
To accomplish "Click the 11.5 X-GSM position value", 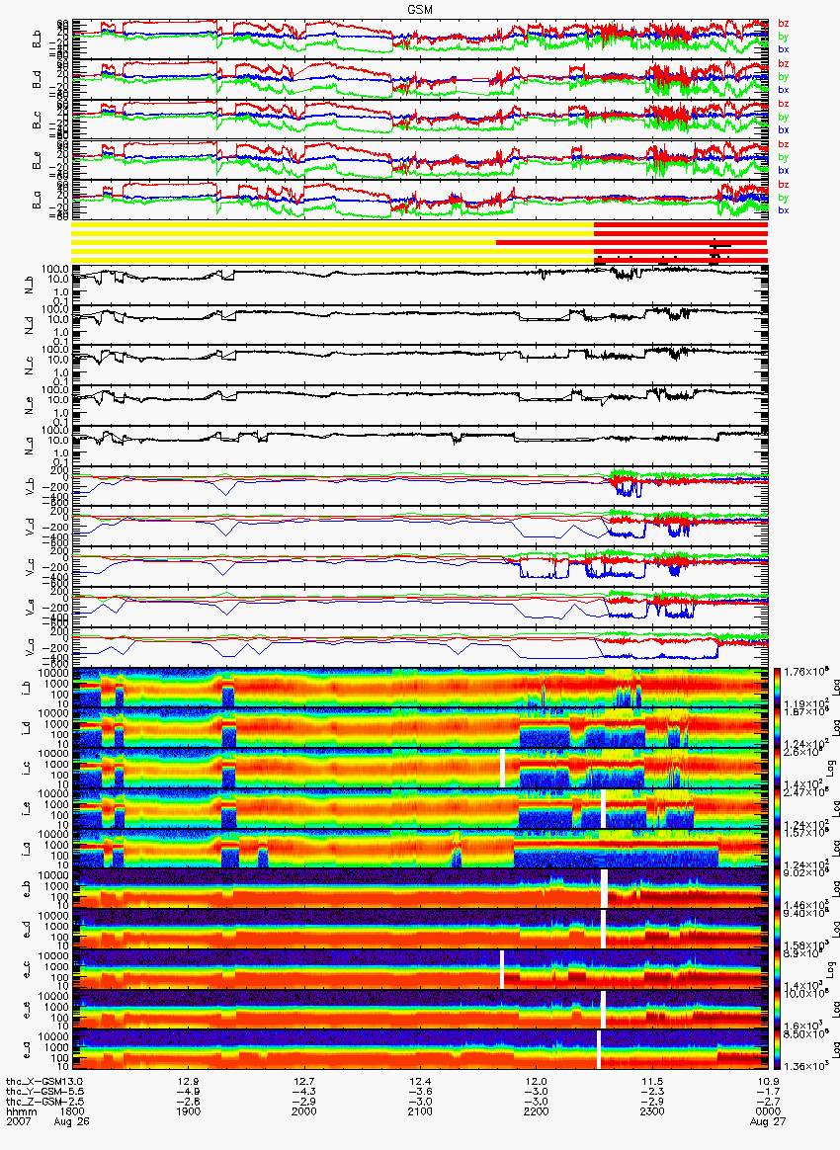I will point(652,1081).
